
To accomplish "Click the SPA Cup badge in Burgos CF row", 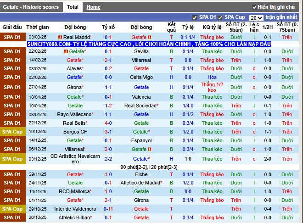I will pos(12,132).
